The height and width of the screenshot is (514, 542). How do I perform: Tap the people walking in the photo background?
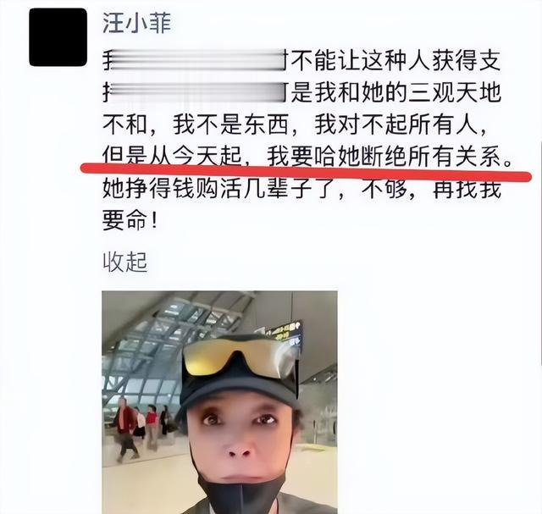click(140, 428)
